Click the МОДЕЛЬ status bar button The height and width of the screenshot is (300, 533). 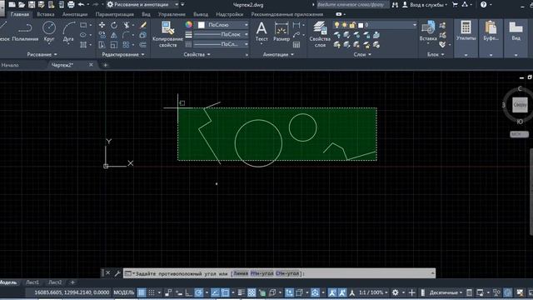pos(124,292)
